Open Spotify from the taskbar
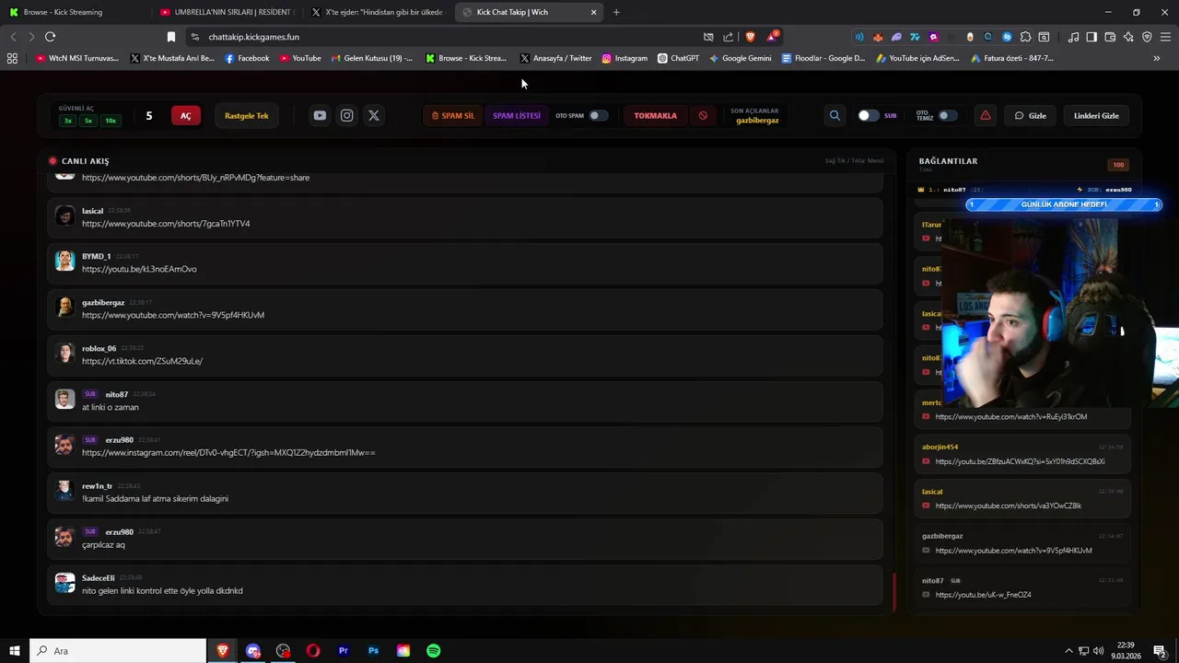Screen dimensions: 1179x663 click(433, 651)
